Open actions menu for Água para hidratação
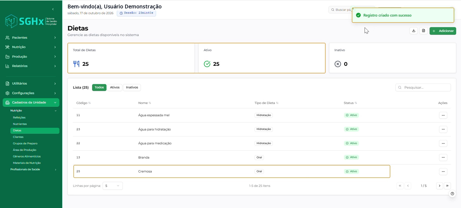 tap(443, 129)
